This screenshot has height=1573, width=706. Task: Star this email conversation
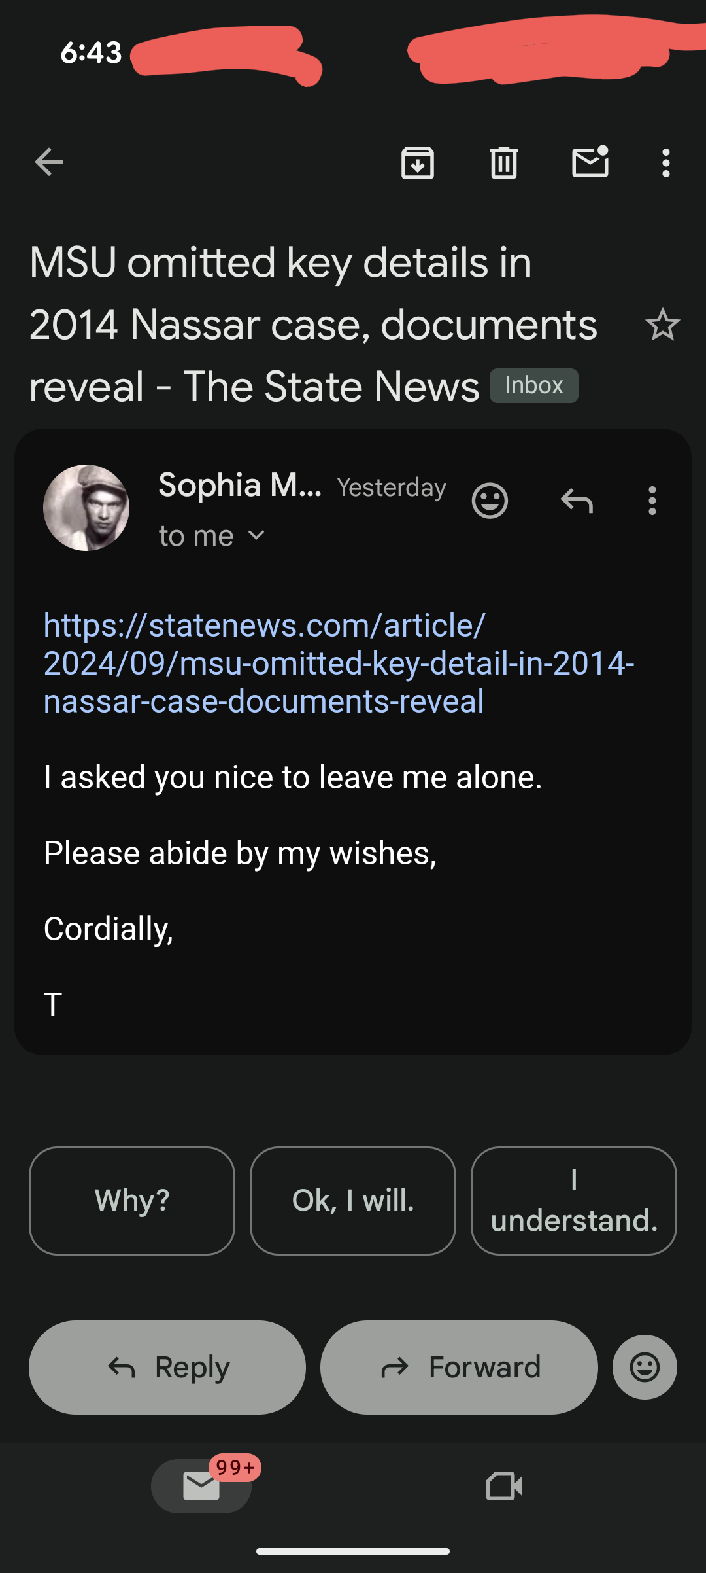pyautogui.click(x=662, y=325)
